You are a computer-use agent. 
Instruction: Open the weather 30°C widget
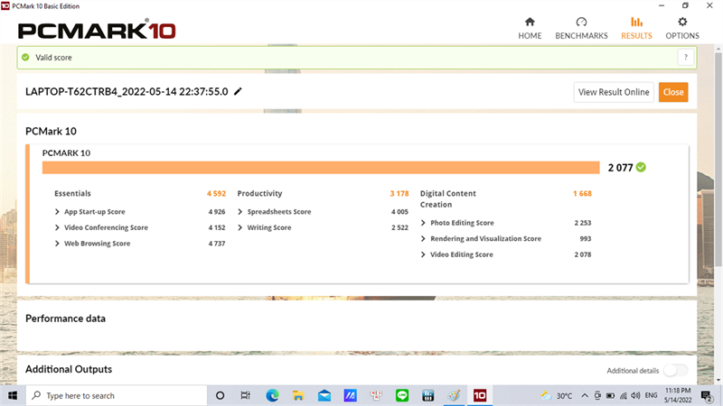[557, 395]
